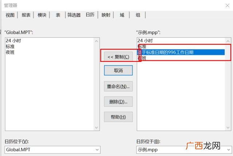This screenshot has height=156, width=233.
Task: Select the 日历 tab
Action: (x=90, y=15)
